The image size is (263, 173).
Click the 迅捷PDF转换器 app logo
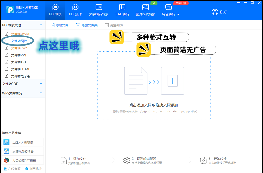tap(10, 10)
